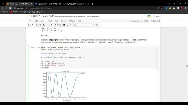
Task: Click the Logout button
Action: click(157, 16)
